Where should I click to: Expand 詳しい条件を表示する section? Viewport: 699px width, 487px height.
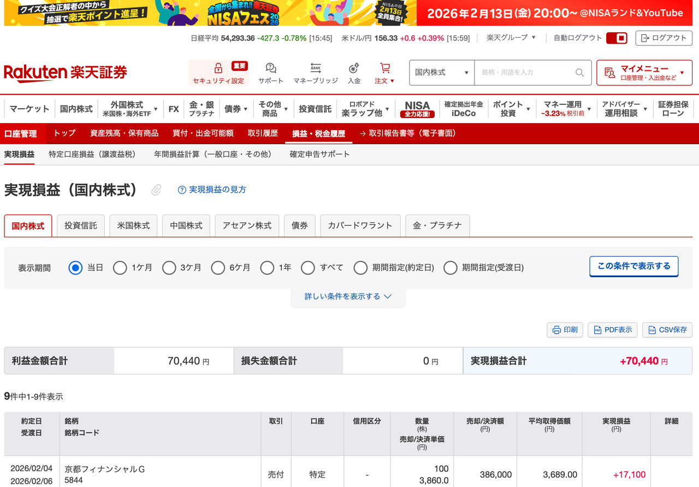(348, 296)
